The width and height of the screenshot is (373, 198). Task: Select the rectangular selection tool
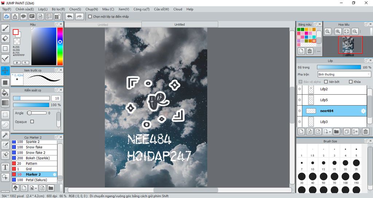(x=5, y=115)
